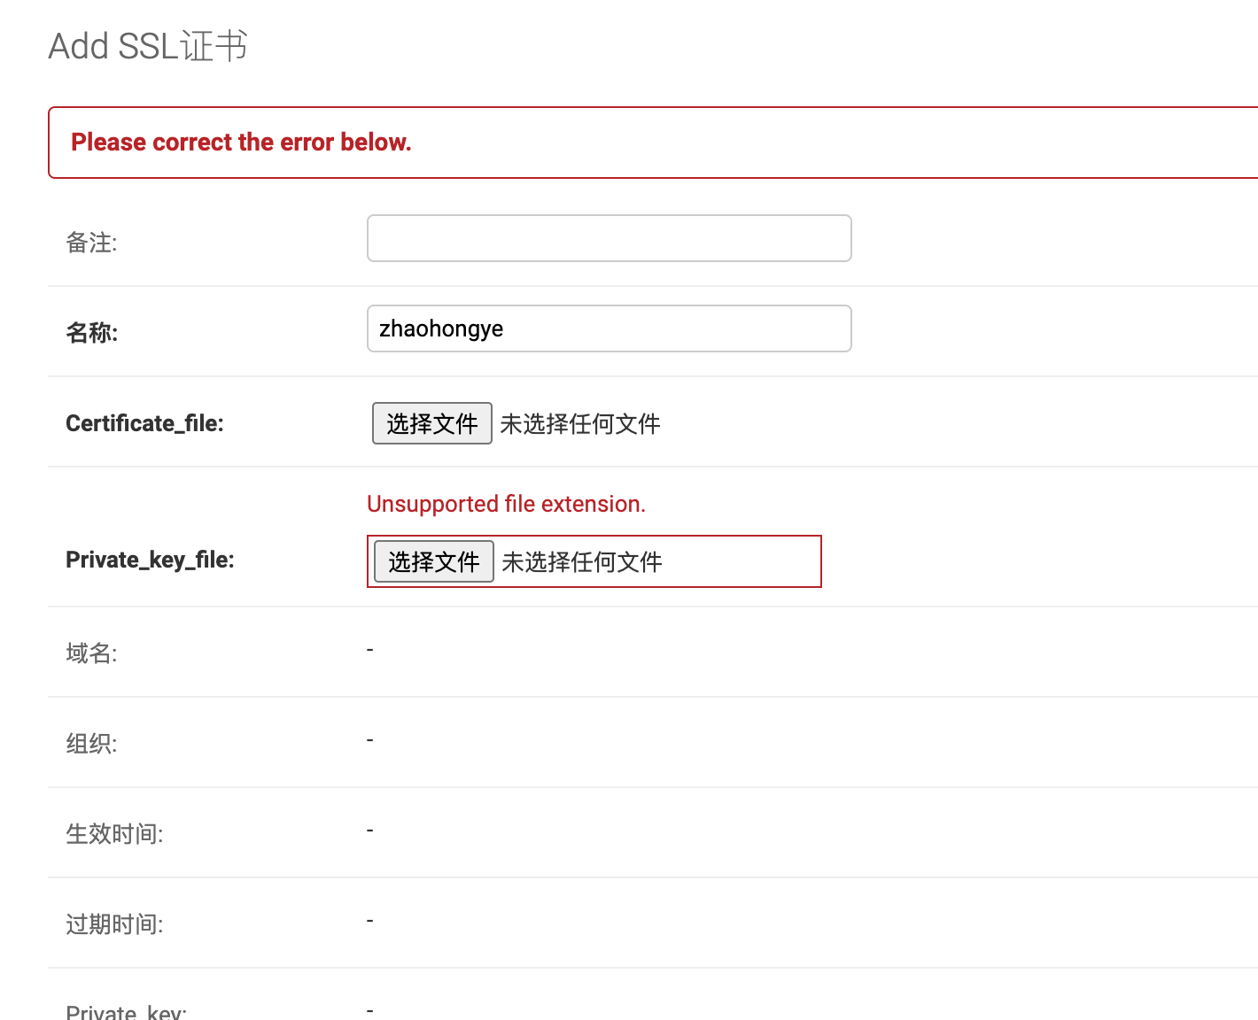
Task: Click the 组织 read-only label
Action: pos(91,744)
